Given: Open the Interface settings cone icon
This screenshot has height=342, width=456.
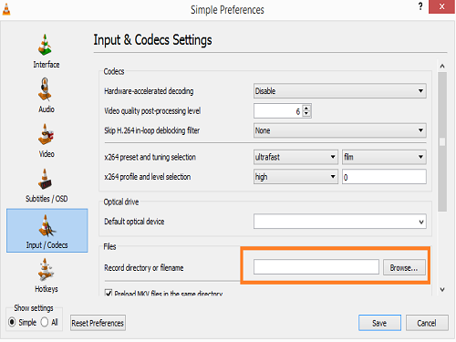Looking at the screenshot, I should [45, 45].
